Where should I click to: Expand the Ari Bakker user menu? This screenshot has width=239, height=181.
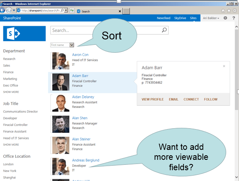pos(211,18)
